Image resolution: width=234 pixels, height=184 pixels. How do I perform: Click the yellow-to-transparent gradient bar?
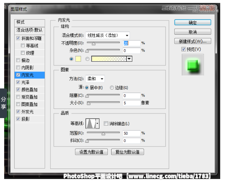point(109,59)
